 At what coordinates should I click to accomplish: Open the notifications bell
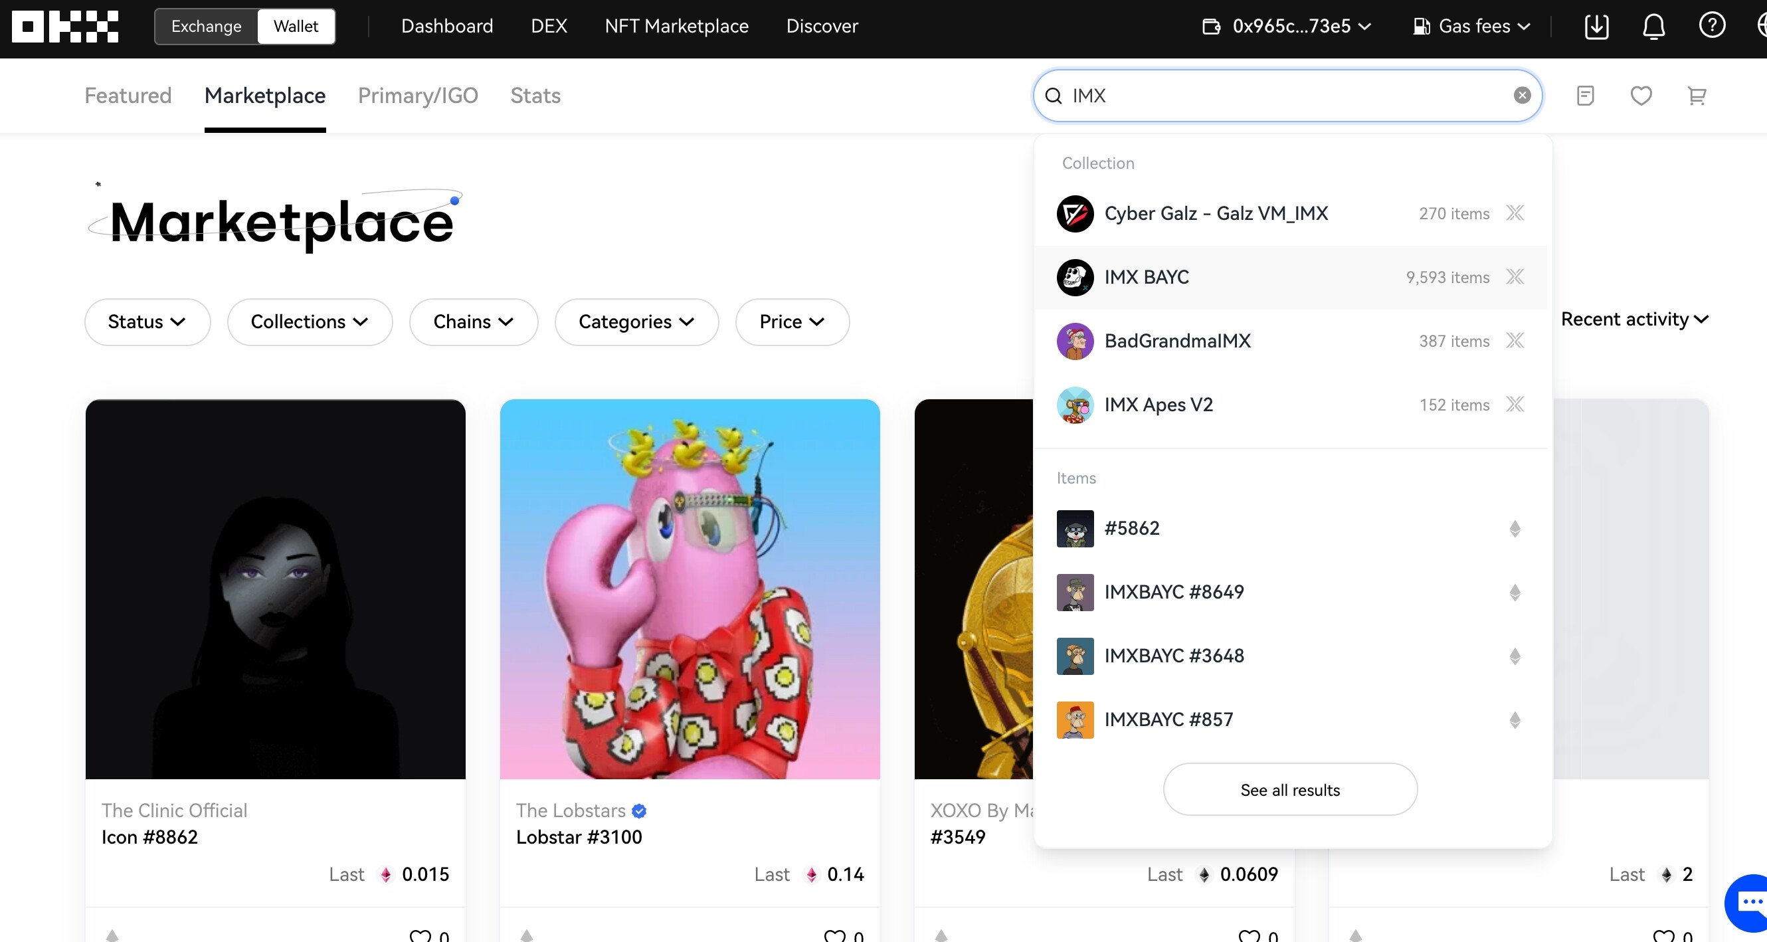[1654, 26]
